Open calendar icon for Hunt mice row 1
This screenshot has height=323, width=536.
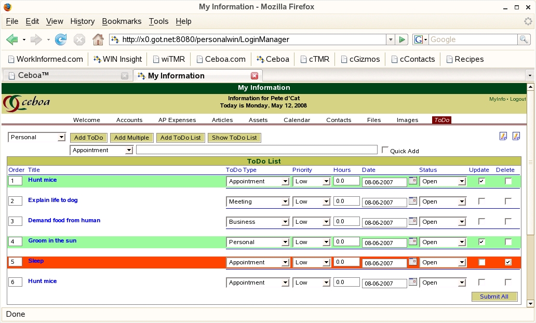tap(413, 181)
